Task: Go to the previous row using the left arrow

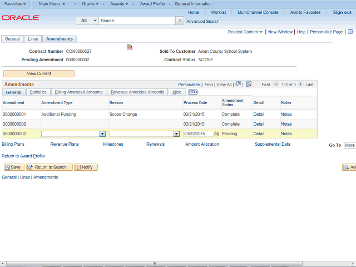Action: coord(276,84)
